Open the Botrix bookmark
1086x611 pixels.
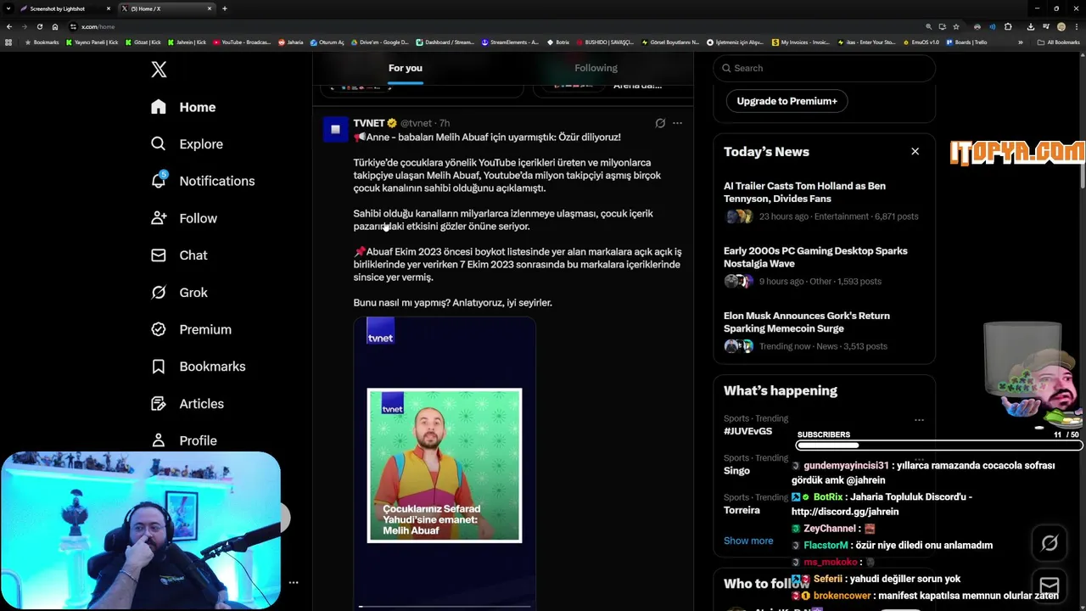click(x=558, y=42)
